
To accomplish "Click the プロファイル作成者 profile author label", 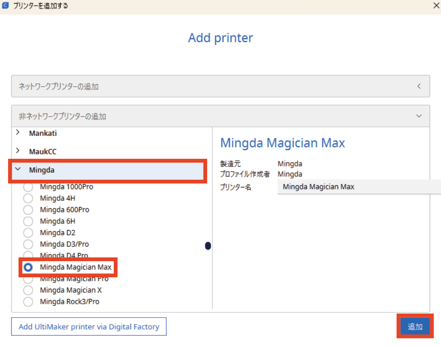I will click(x=245, y=174).
